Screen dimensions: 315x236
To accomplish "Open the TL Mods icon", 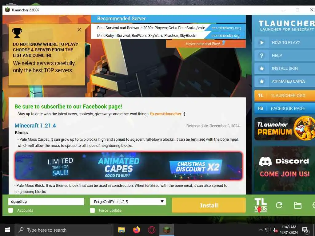I will 261,205.
